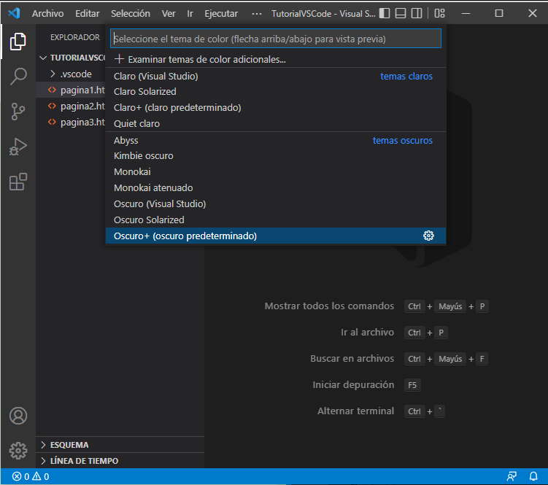548x485 pixels.
Task: Open the Accounts icon in activity bar
Action: pyautogui.click(x=18, y=416)
